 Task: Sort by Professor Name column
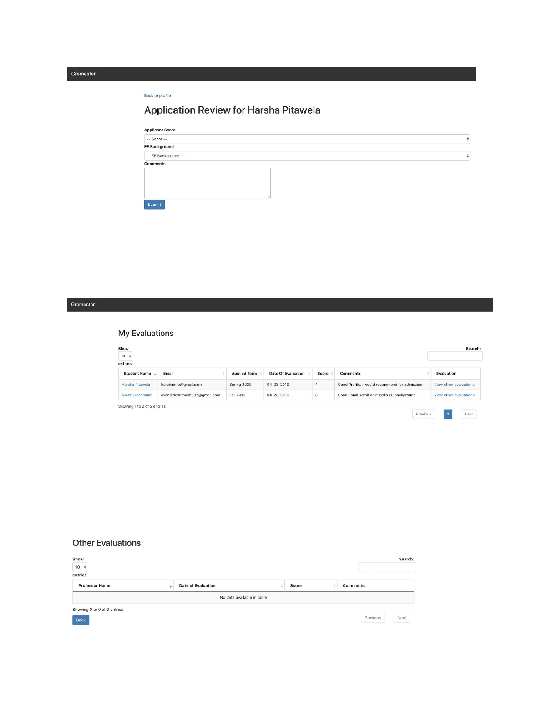[x=123, y=586]
